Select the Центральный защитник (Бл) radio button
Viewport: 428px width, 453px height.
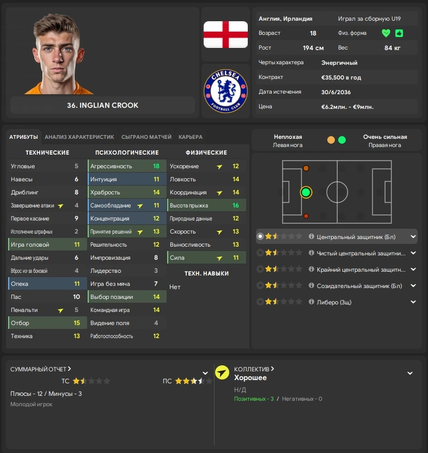pos(260,237)
